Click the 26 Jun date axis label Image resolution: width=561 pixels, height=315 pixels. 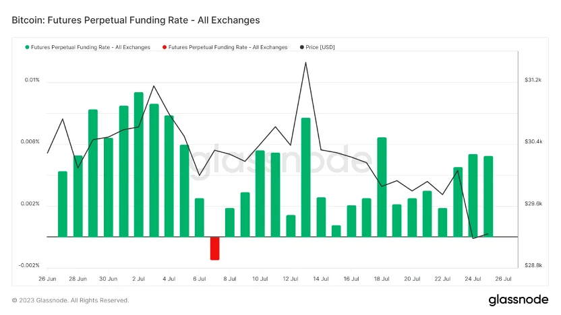pyautogui.click(x=47, y=278)
